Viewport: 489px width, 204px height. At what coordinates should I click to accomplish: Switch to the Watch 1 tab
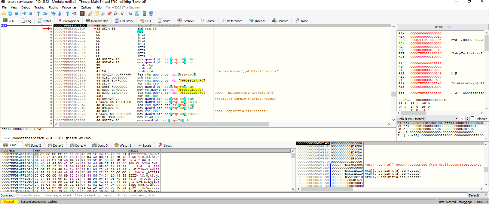click(x=123, y=145)
